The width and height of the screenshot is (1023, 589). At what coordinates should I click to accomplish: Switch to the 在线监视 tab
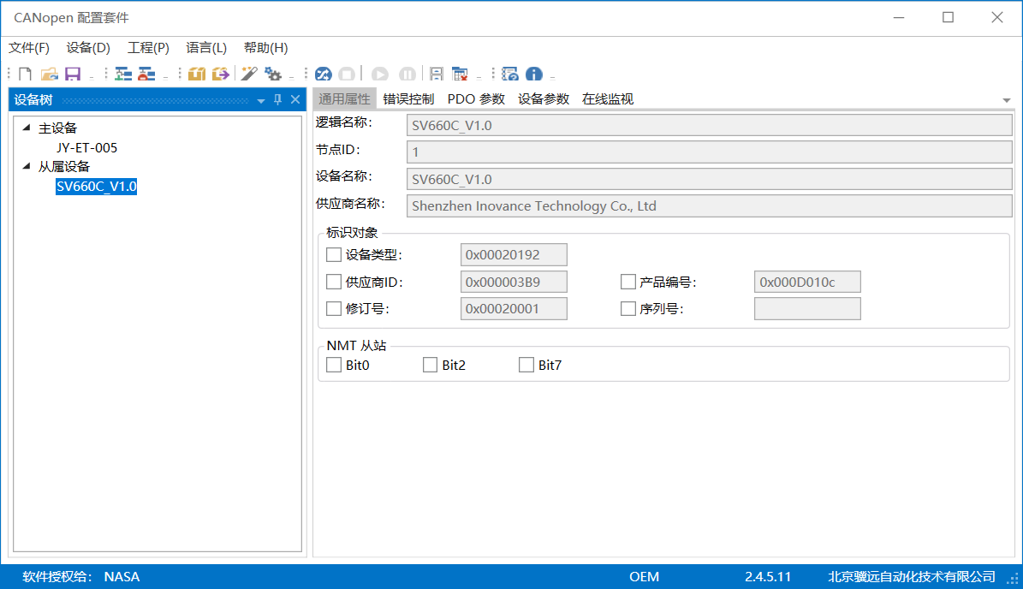click(x=608, y=99)
